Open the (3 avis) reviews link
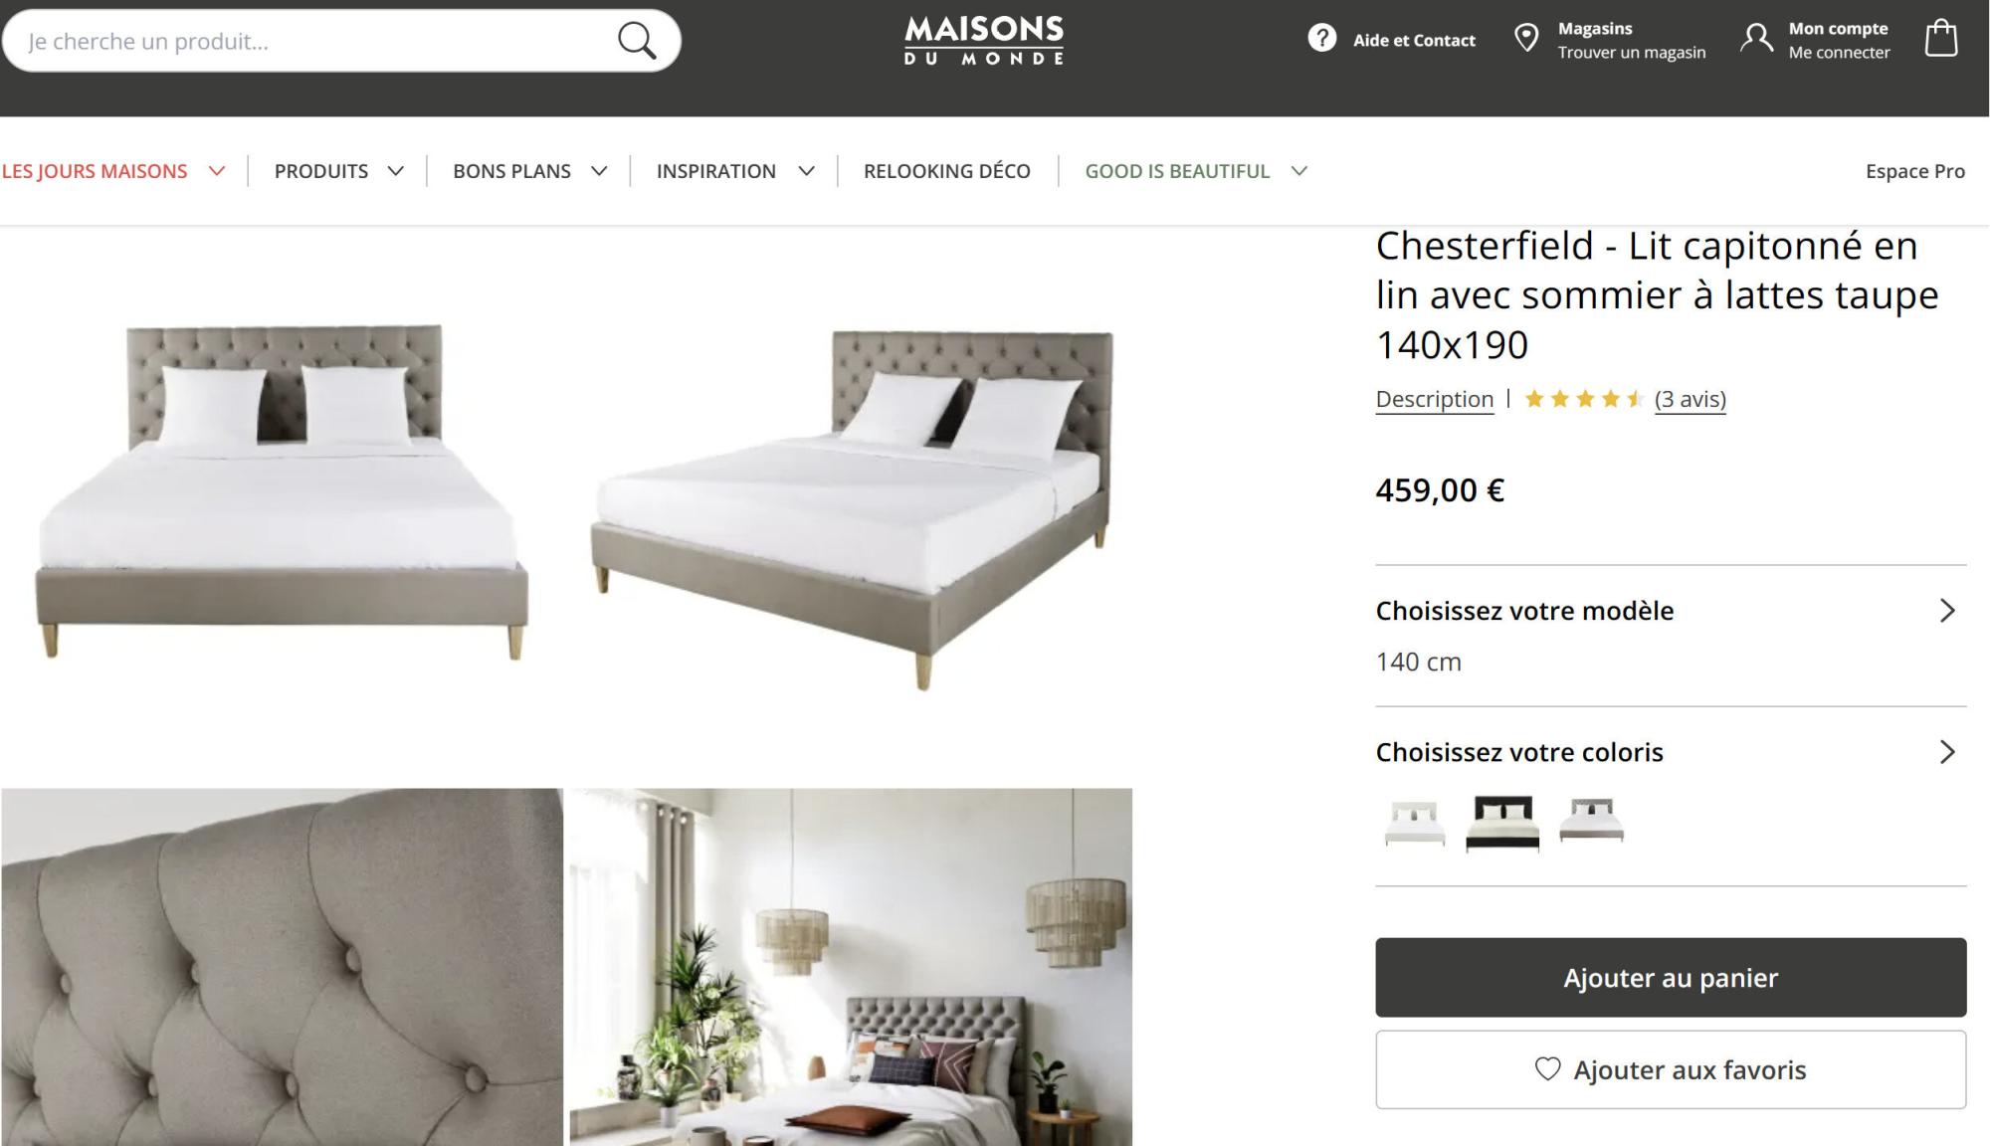The width and height of the screenshot is (1990, 1146). click(1690, 399)
